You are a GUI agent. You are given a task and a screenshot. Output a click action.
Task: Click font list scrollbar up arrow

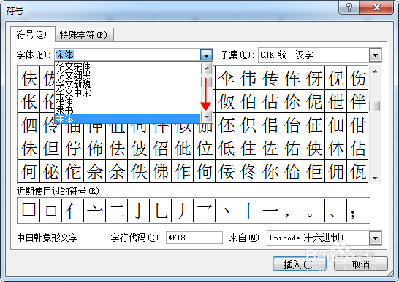click(x=206, y=68)
